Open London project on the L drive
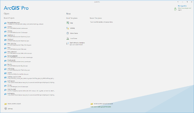 16,27
